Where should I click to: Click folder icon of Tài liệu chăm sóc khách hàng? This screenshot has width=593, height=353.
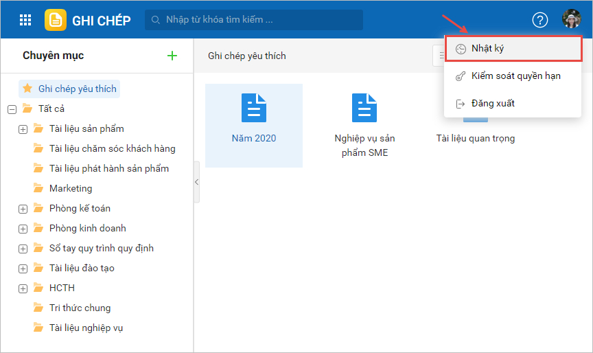pyautogui.click(x=38, y=148)
